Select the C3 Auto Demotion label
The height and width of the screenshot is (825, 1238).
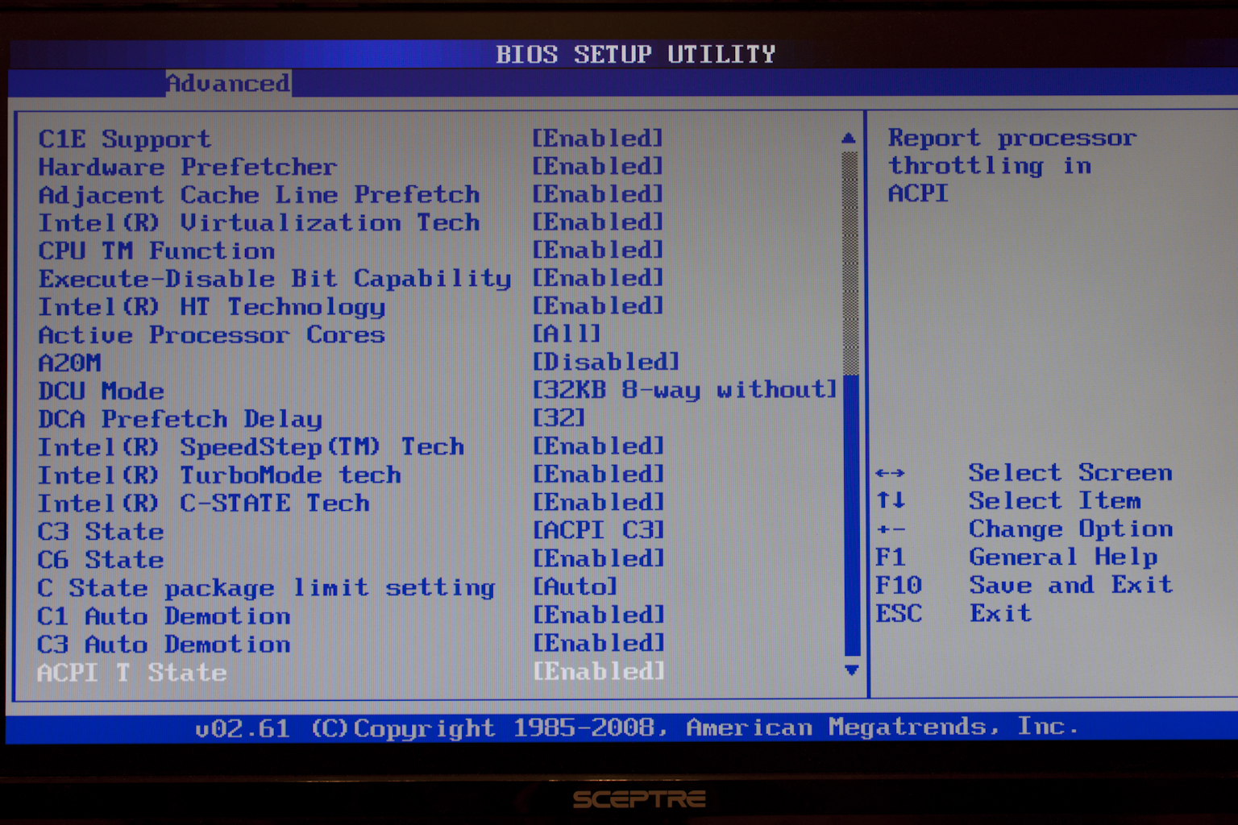point(164,645)
